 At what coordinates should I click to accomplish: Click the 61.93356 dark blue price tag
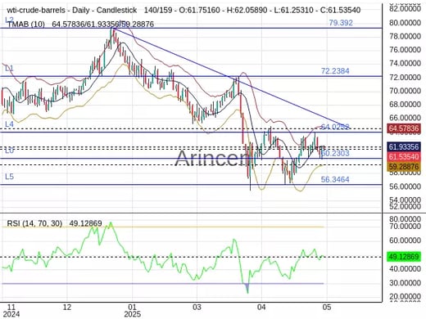click(x=404, y=147)
